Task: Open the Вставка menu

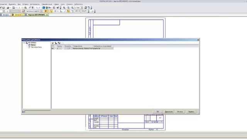Action: pyautogui.click(x=25, y=4)
